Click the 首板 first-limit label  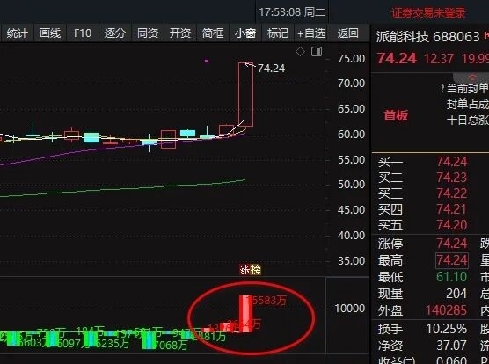396,116
